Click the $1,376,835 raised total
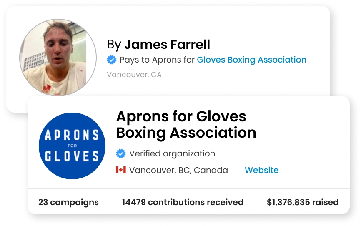Screen dimensions: 361x226 coord(302,202)
